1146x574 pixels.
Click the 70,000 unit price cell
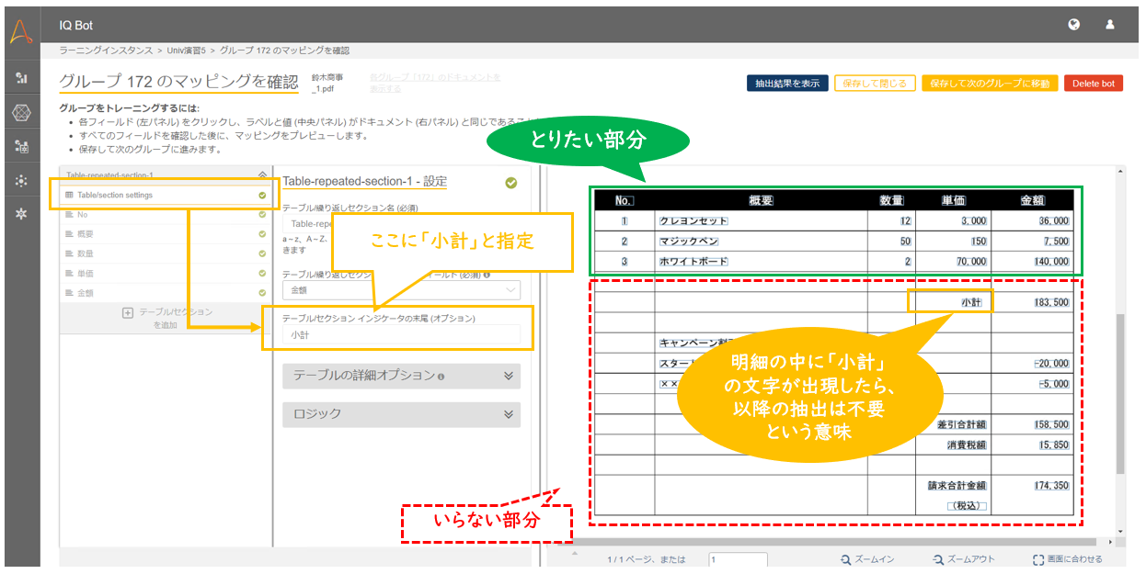(972, 262)
